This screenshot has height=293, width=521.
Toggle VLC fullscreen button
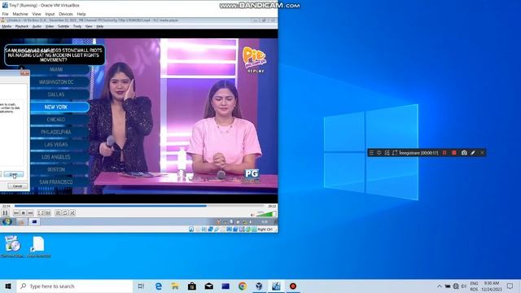tap(40, 213)
